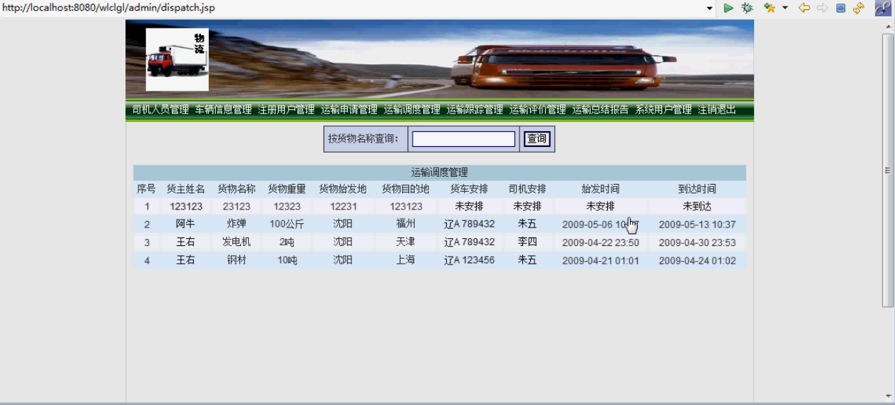Open the 司机人员管理 menu
Image resolution: width=895 pixels, height=405 pixels.
coord(160,110)
